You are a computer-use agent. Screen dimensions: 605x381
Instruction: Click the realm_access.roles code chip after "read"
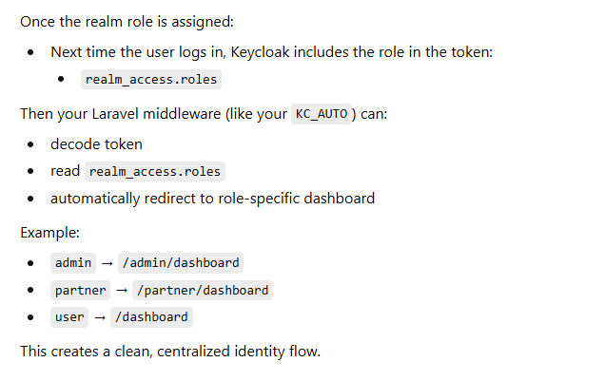pos(156,172)
